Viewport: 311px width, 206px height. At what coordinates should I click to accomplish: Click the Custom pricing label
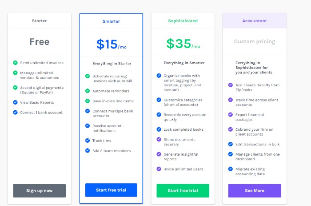coord(255,42)
